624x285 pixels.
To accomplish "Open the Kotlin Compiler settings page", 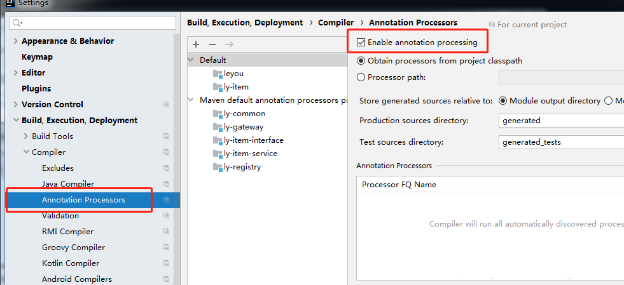I will coord(70,263).
